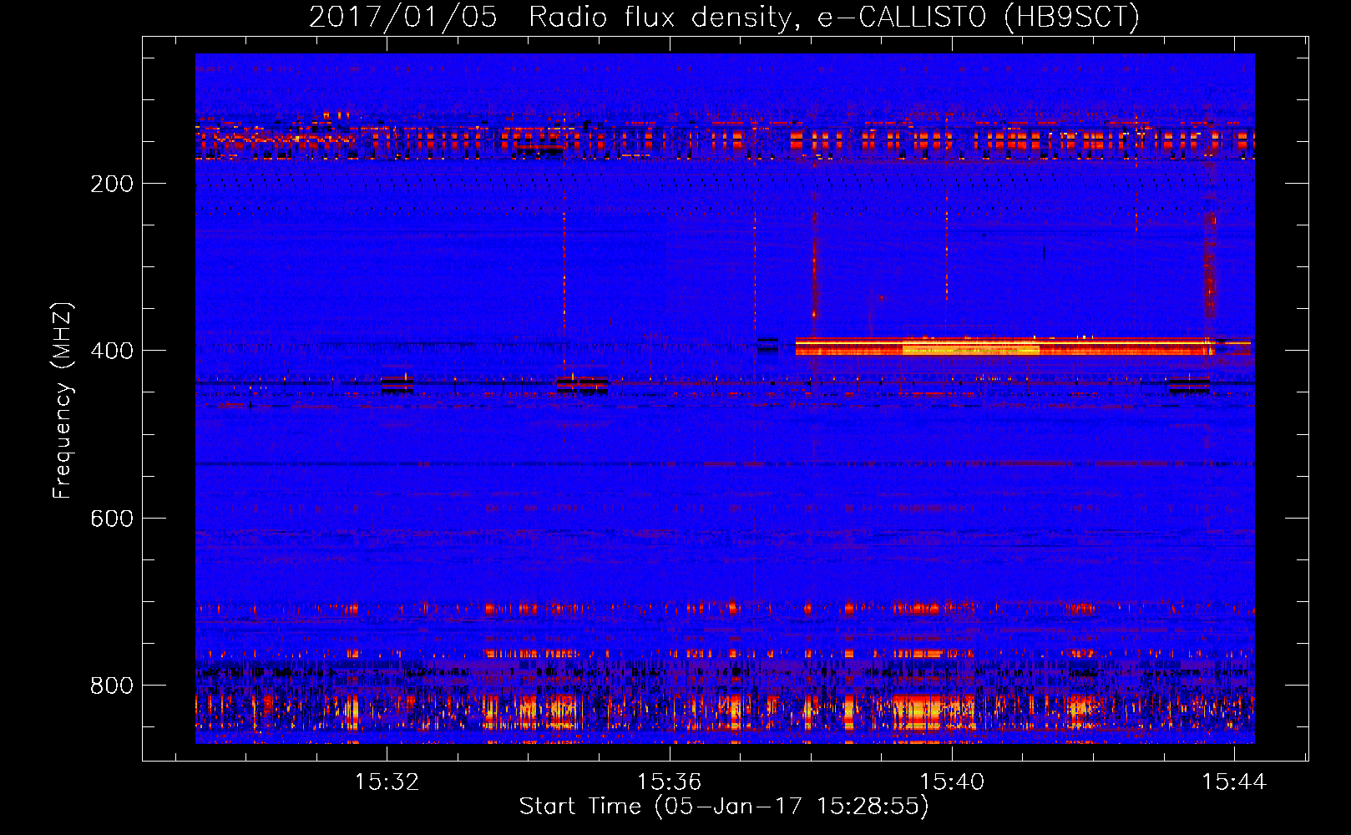Screen dimensions: 1351x835
Task: Click the 15:32 time tick label
Action: pyautogui.click(x=387, y=782)
